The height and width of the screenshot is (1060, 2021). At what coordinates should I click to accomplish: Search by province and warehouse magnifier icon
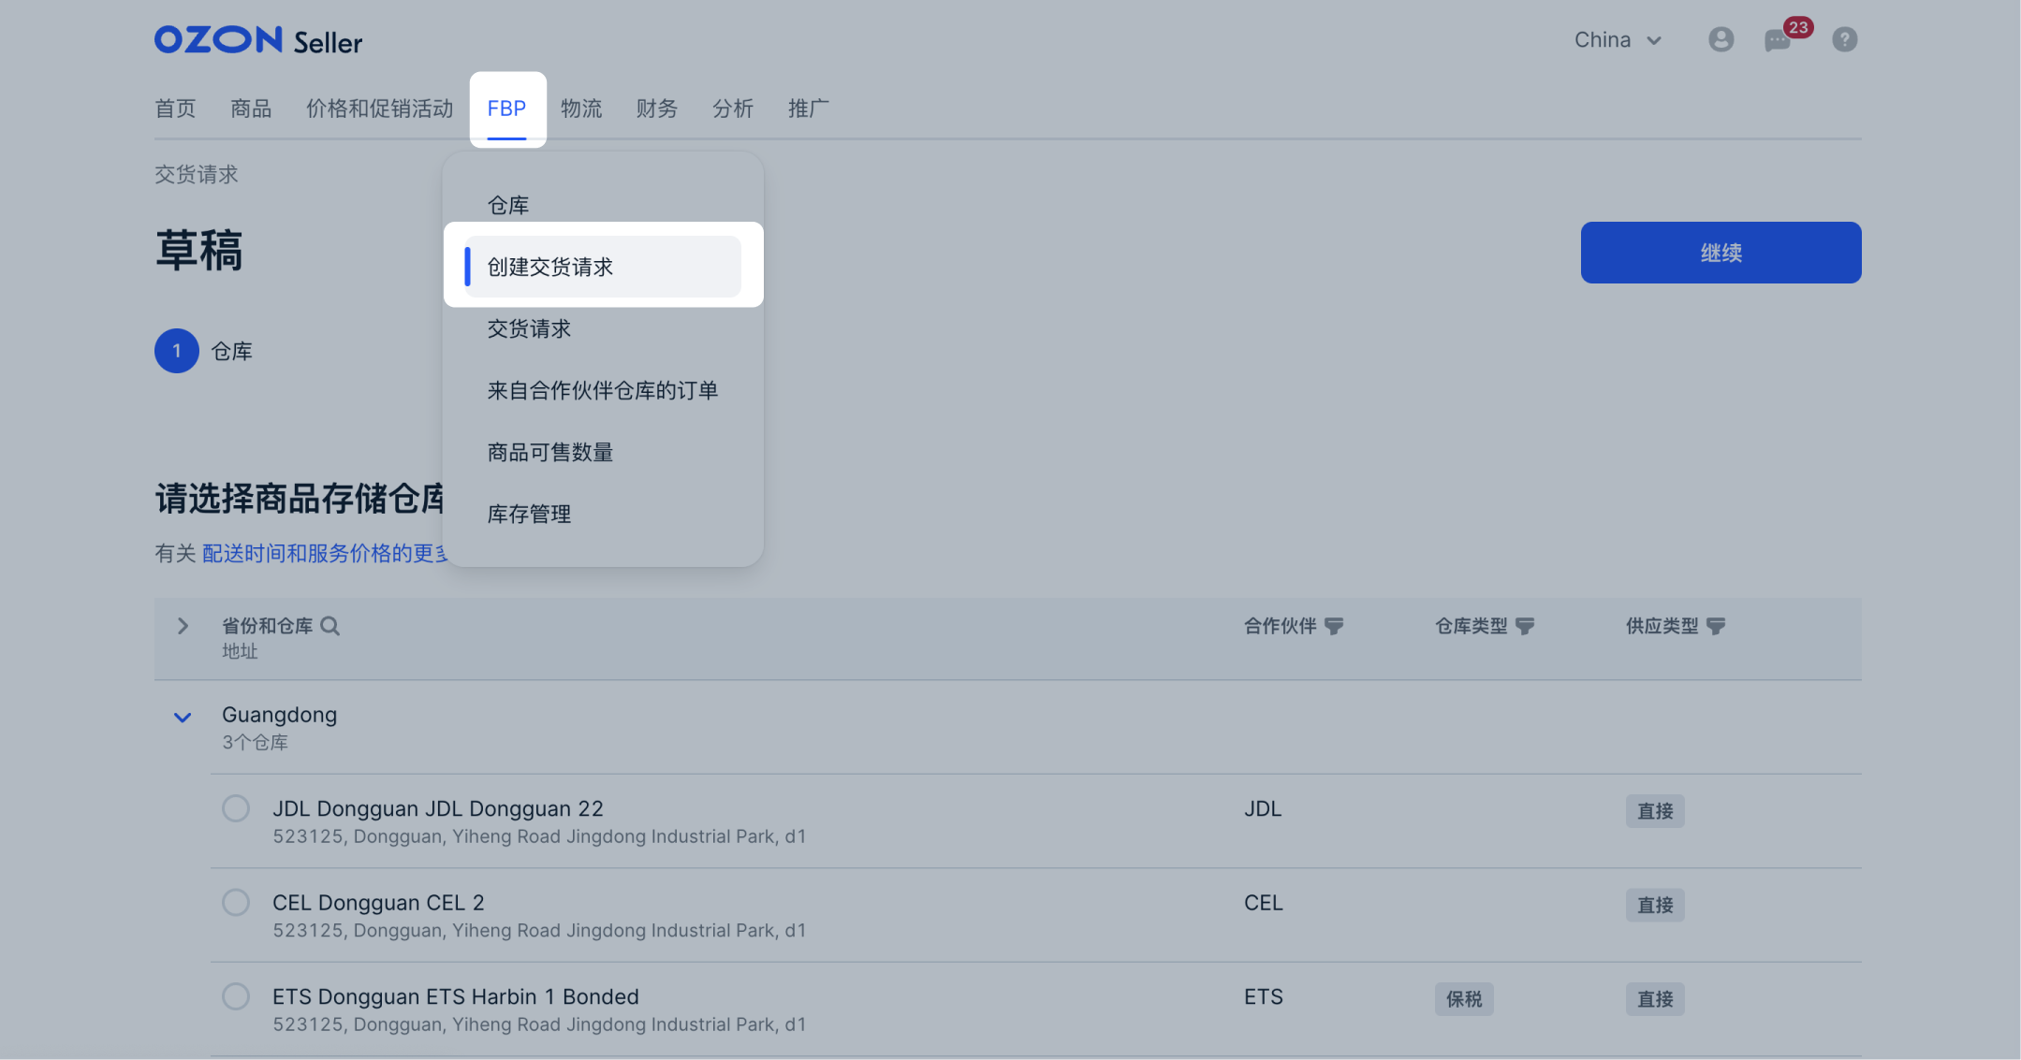point(330,626)
